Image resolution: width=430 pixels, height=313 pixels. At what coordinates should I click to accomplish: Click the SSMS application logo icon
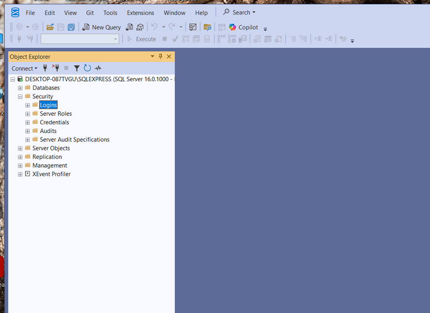coord(15,13)
